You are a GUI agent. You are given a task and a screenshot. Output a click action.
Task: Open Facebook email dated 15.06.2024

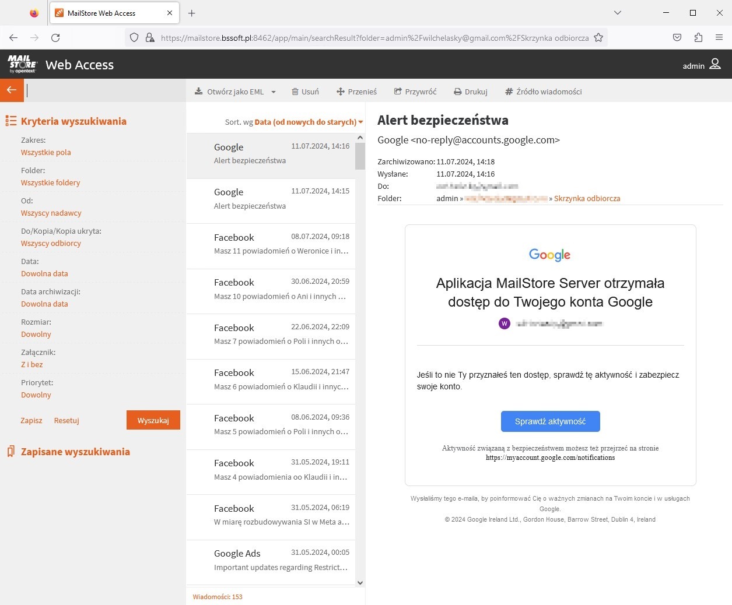(x=271, y=382)
